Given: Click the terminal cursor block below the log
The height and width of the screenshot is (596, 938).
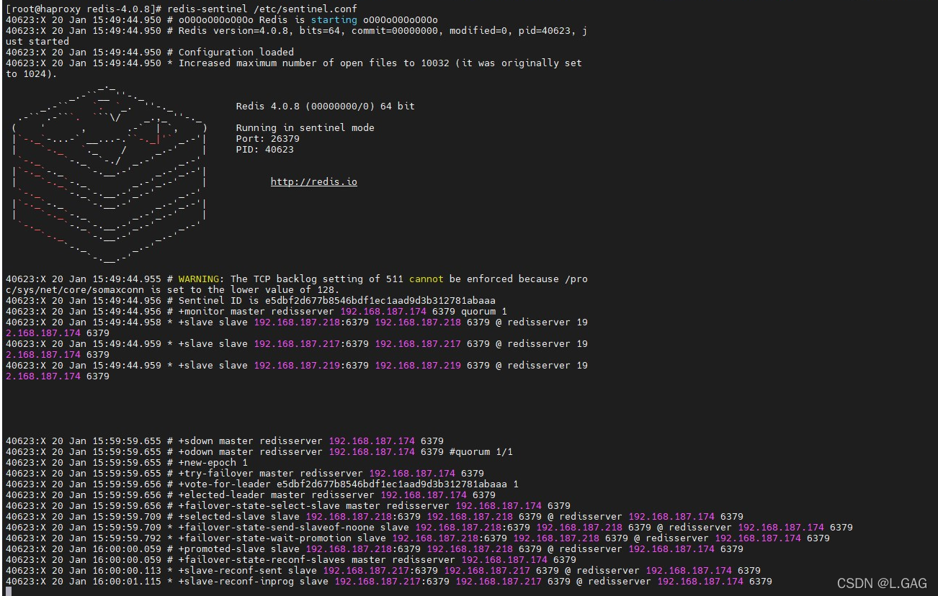Looking at the screenshot, I should coord(8,591).
